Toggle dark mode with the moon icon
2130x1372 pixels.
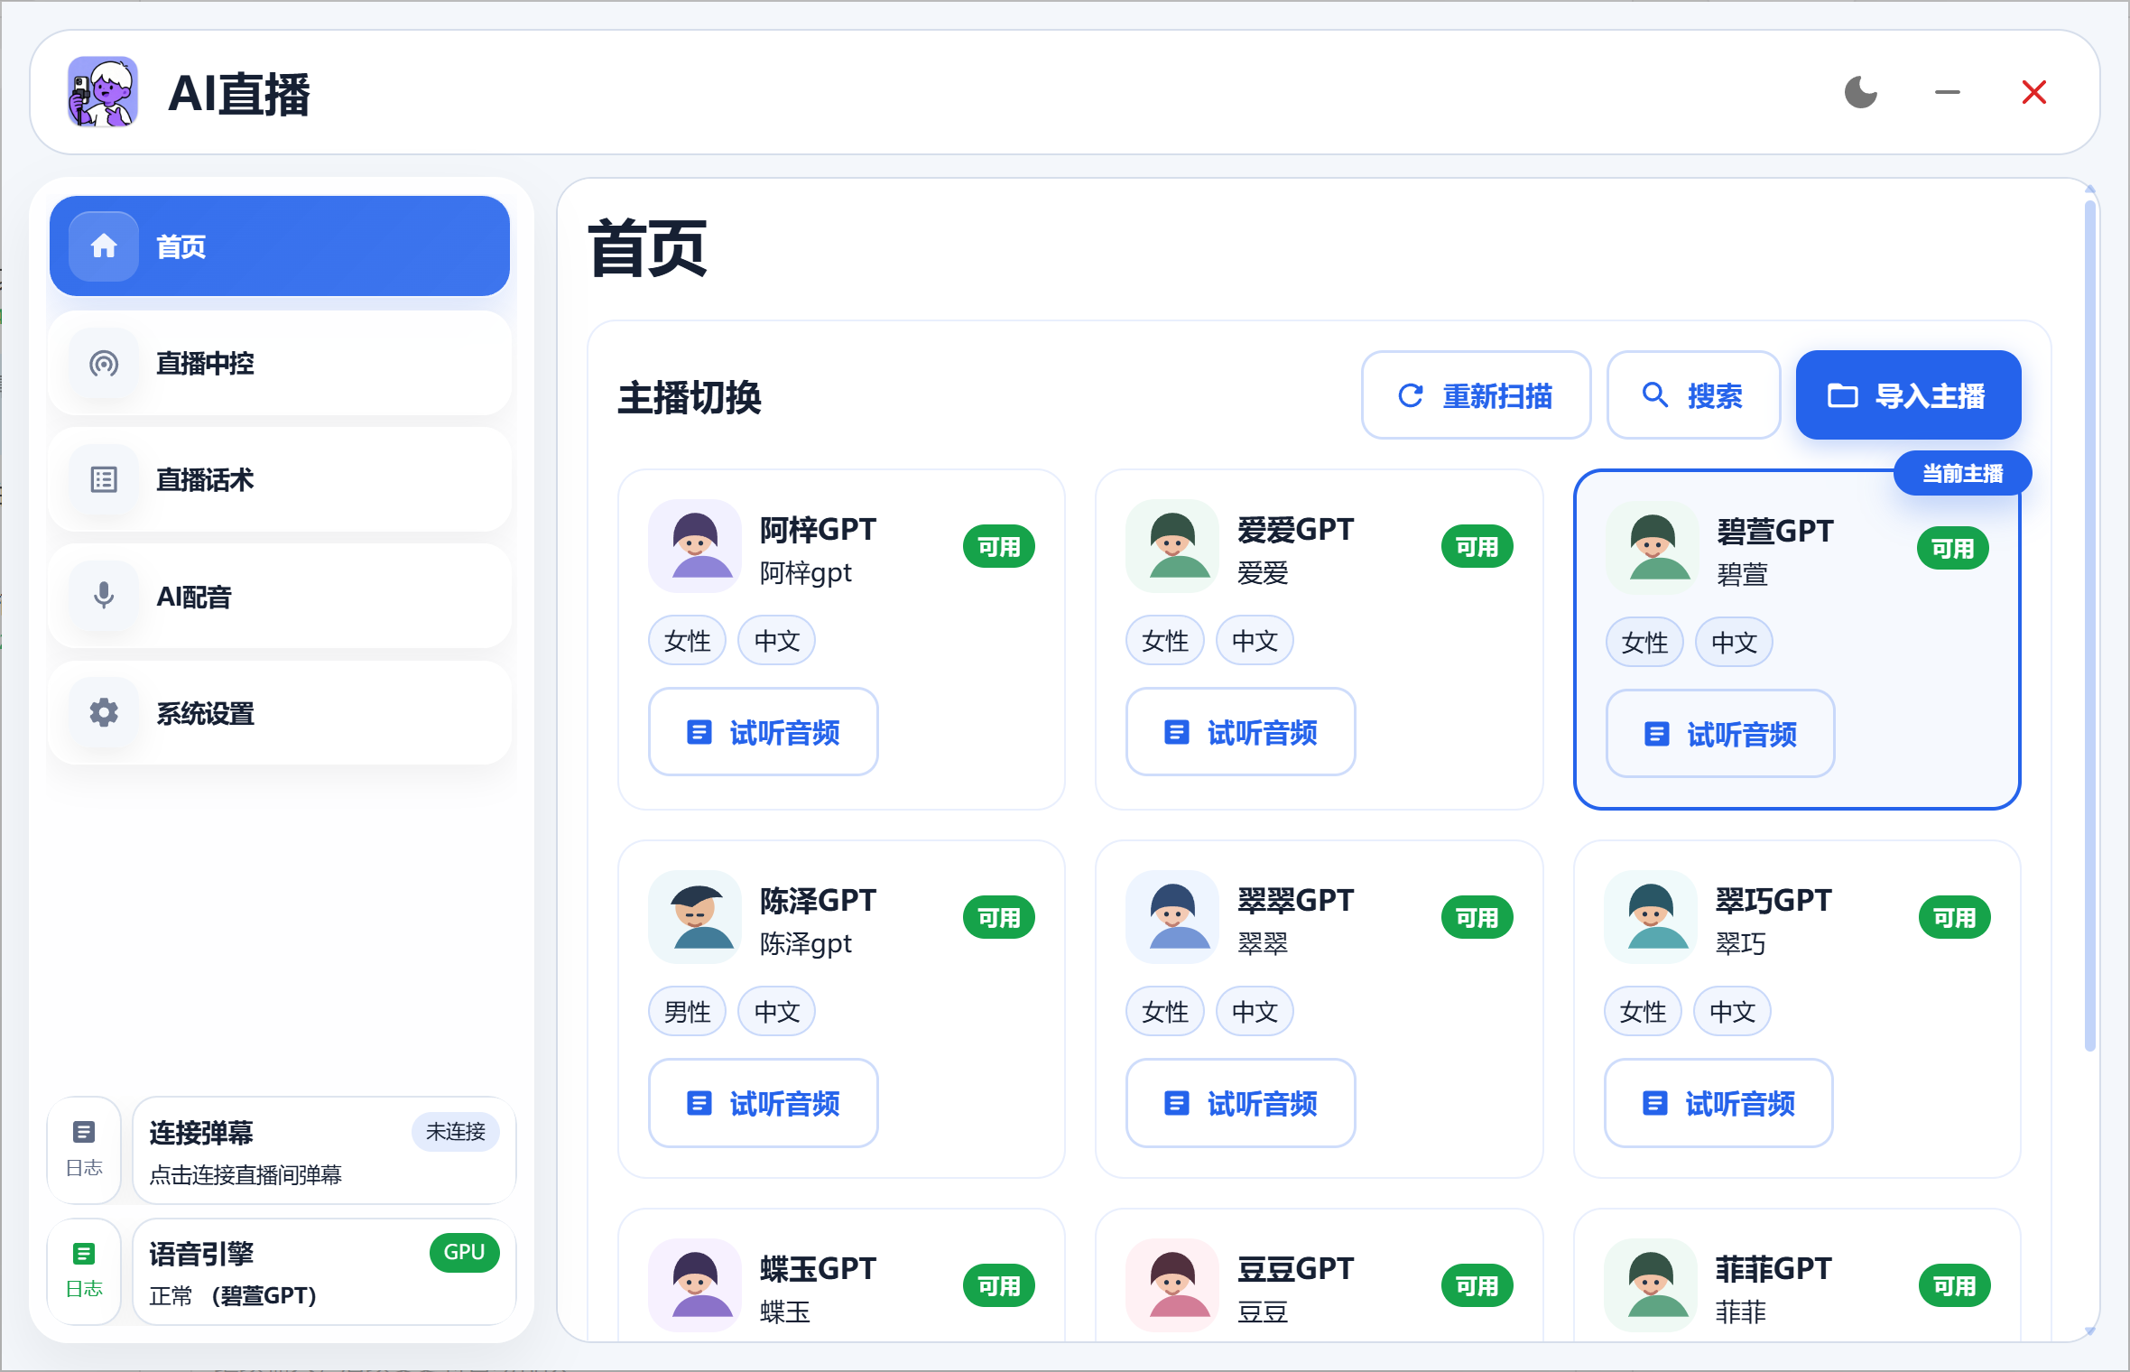[x=1861, y=91]
